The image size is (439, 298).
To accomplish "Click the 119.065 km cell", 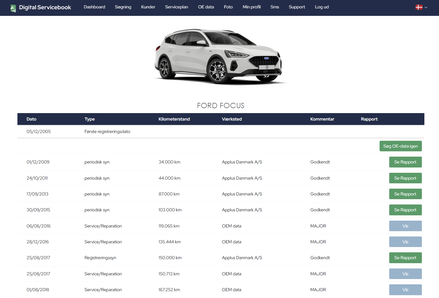I will [x=169, y=226].
